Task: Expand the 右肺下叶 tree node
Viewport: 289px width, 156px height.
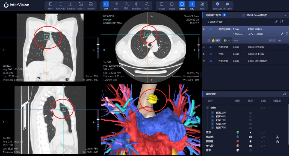Action: [x=212, y=120]
